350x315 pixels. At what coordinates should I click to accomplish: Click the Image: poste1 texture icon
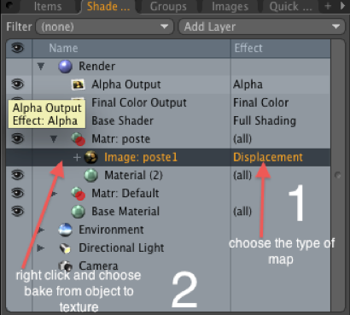[x=90, y=157]
